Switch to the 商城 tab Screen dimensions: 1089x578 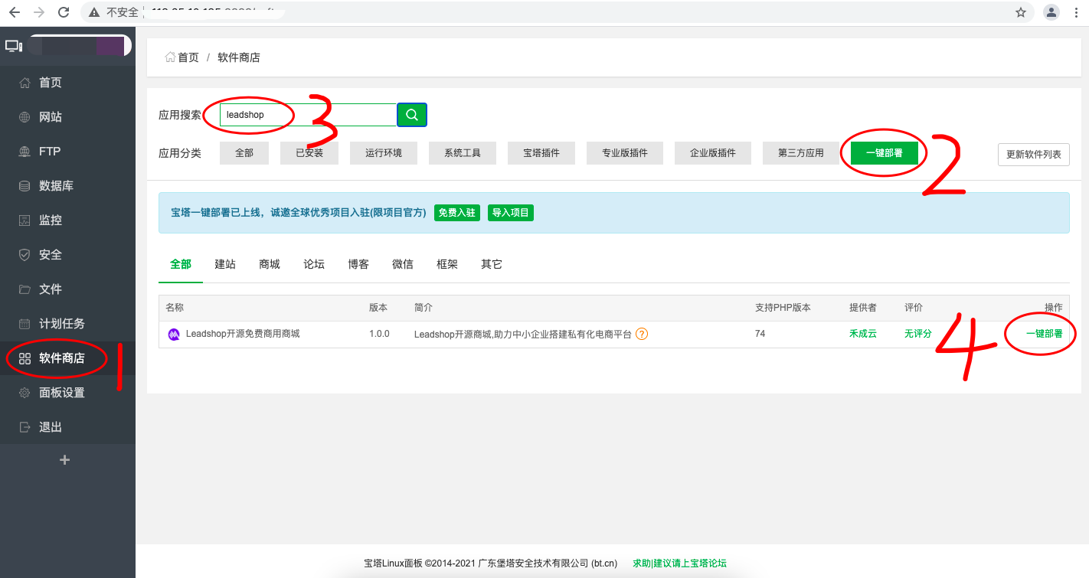[x=270, y=264]
